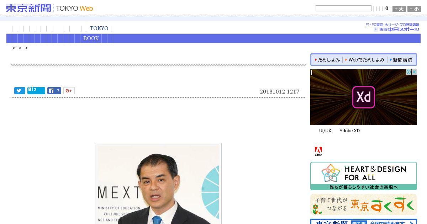Open the TOKYO navigation menu item
This screenshot has width=427, height=224.
click(99, 28)
